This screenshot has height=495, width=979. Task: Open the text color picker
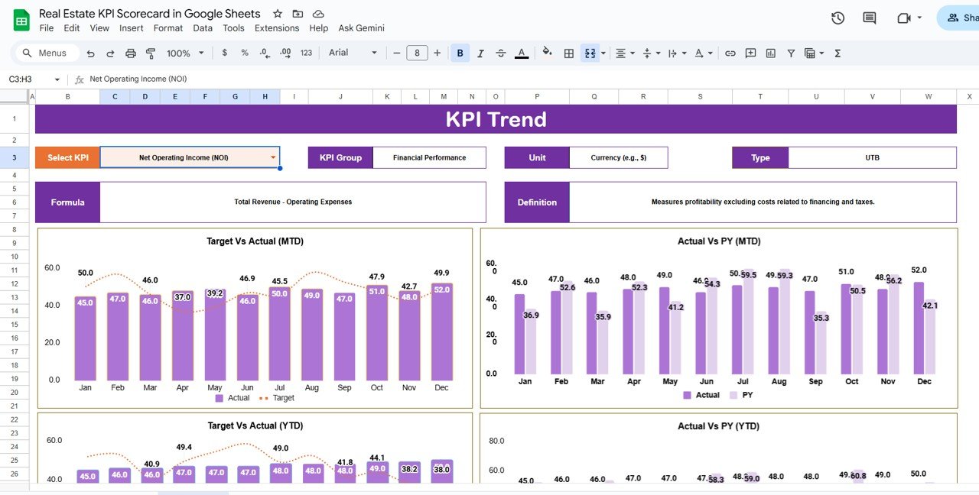click(x=521, y=53)
